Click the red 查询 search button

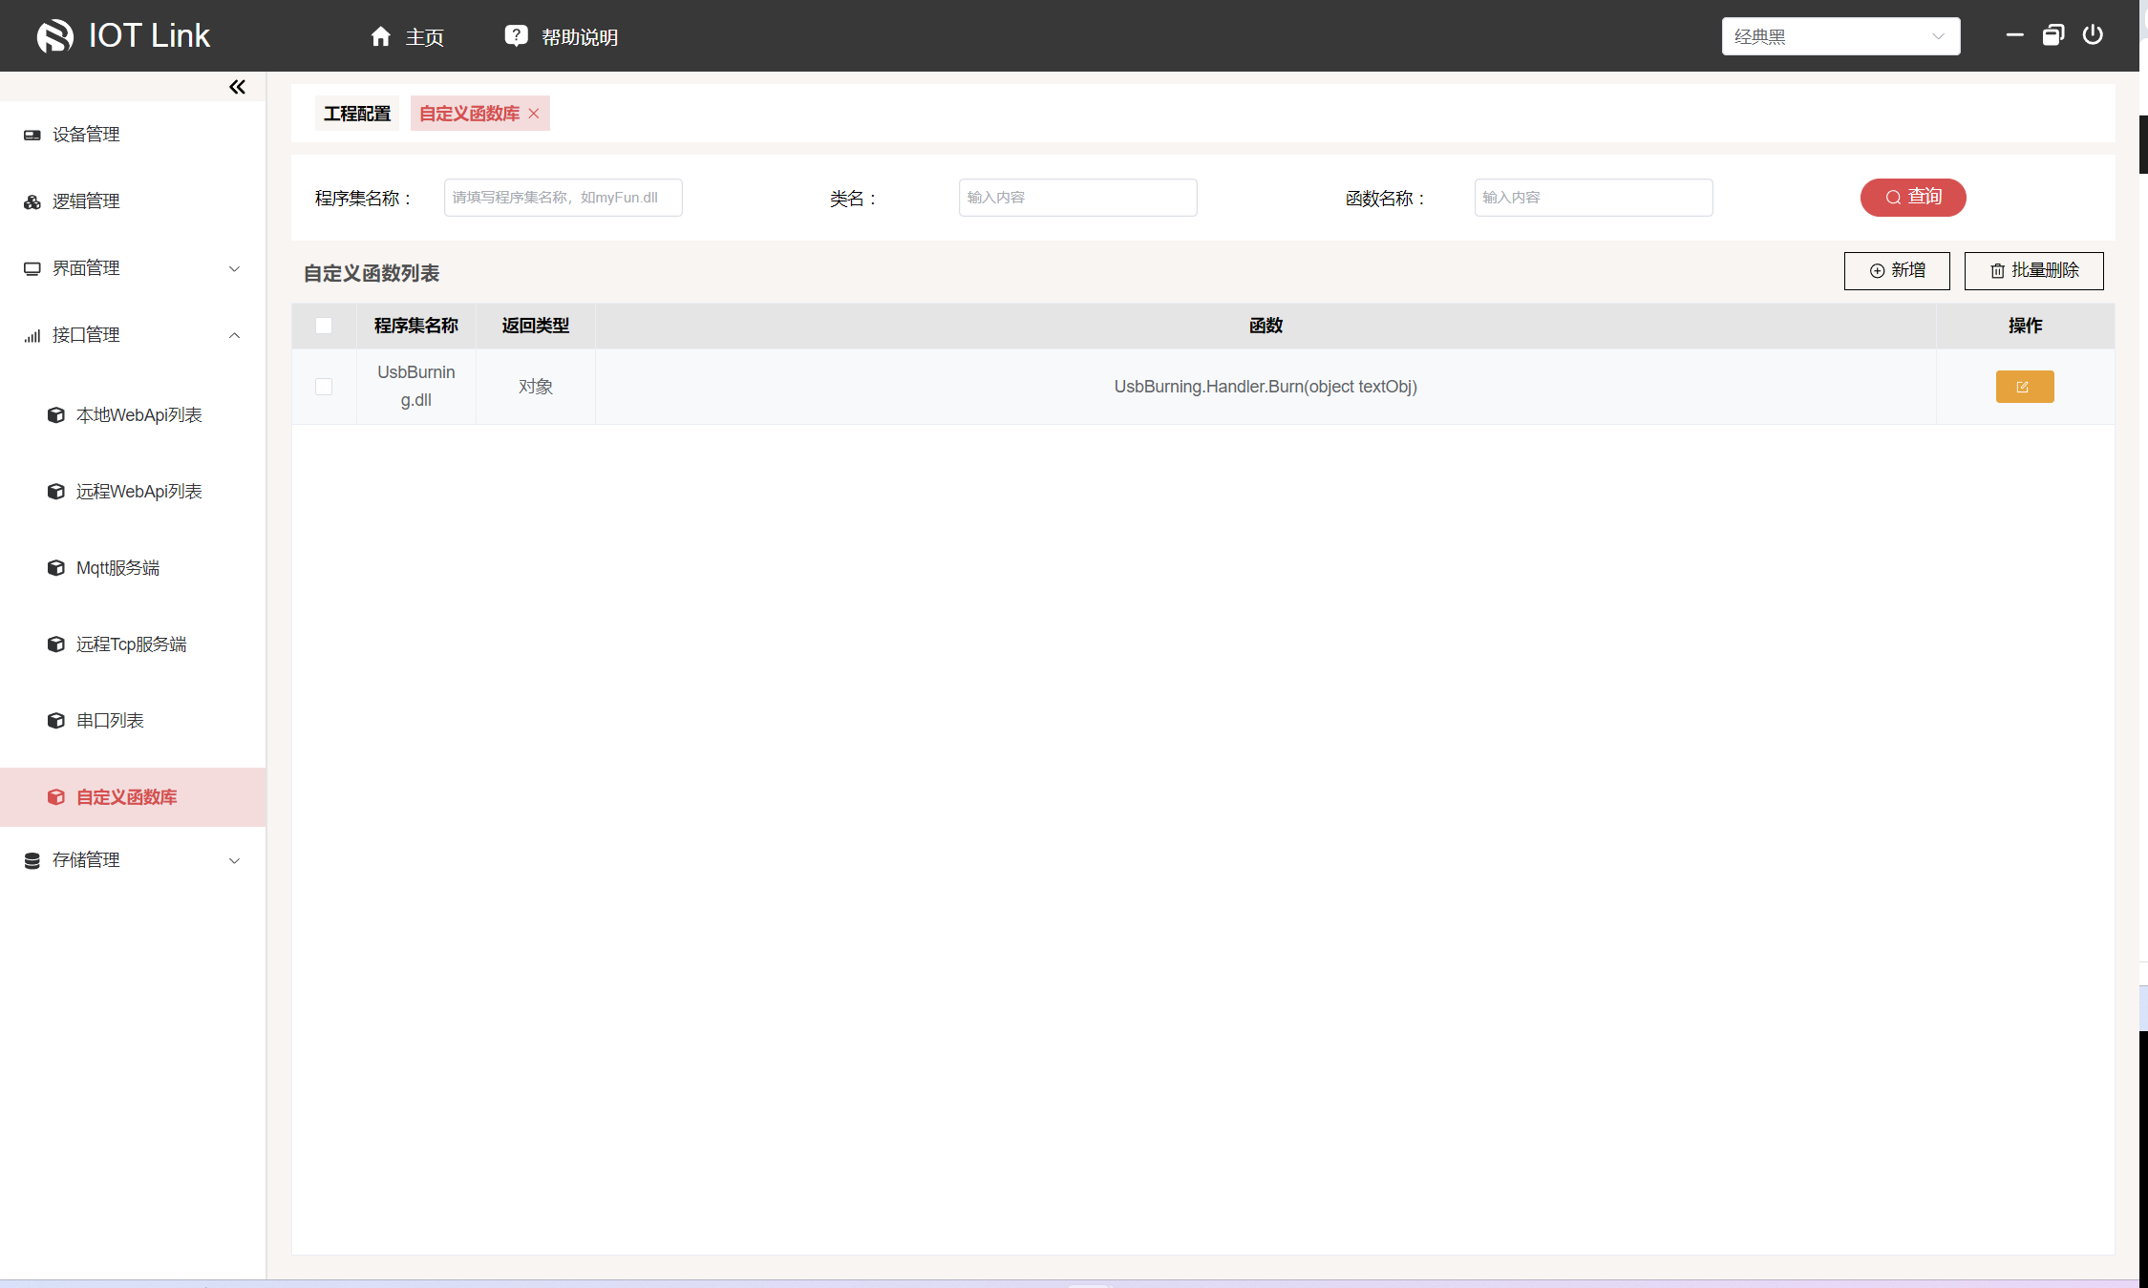pos(1913,198)
